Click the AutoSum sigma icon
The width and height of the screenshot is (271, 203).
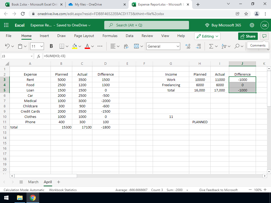[211, 46]
